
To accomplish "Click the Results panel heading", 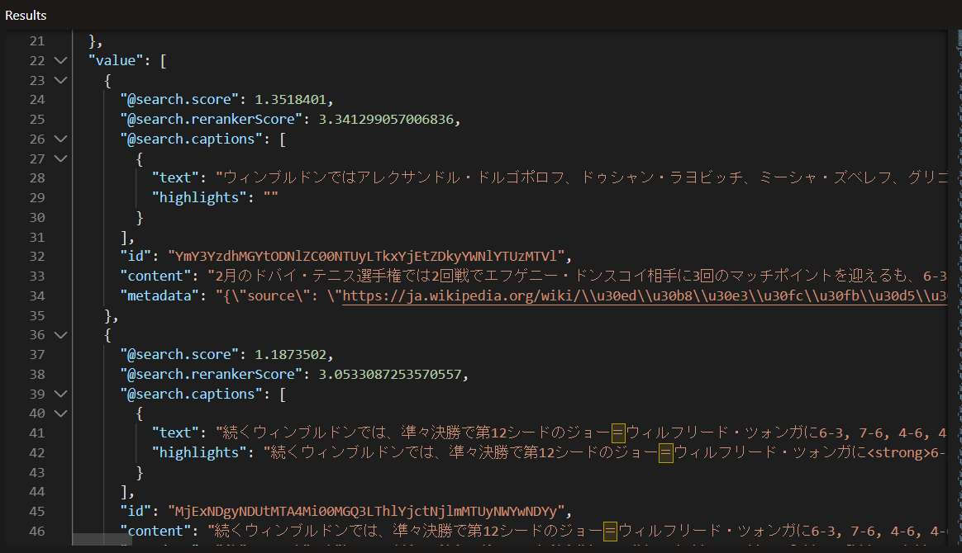I will pos(26,16).
